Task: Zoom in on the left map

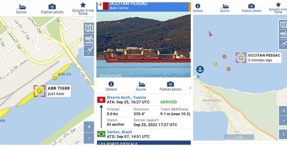Action: (89, 127)
